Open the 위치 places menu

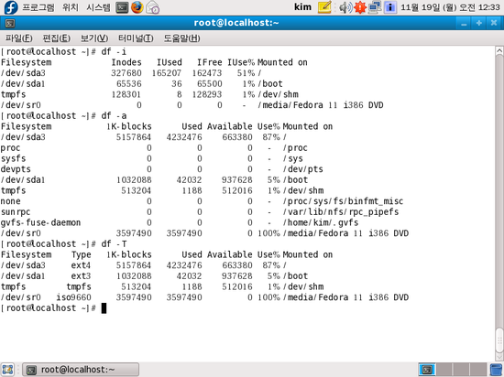[71, 7]
